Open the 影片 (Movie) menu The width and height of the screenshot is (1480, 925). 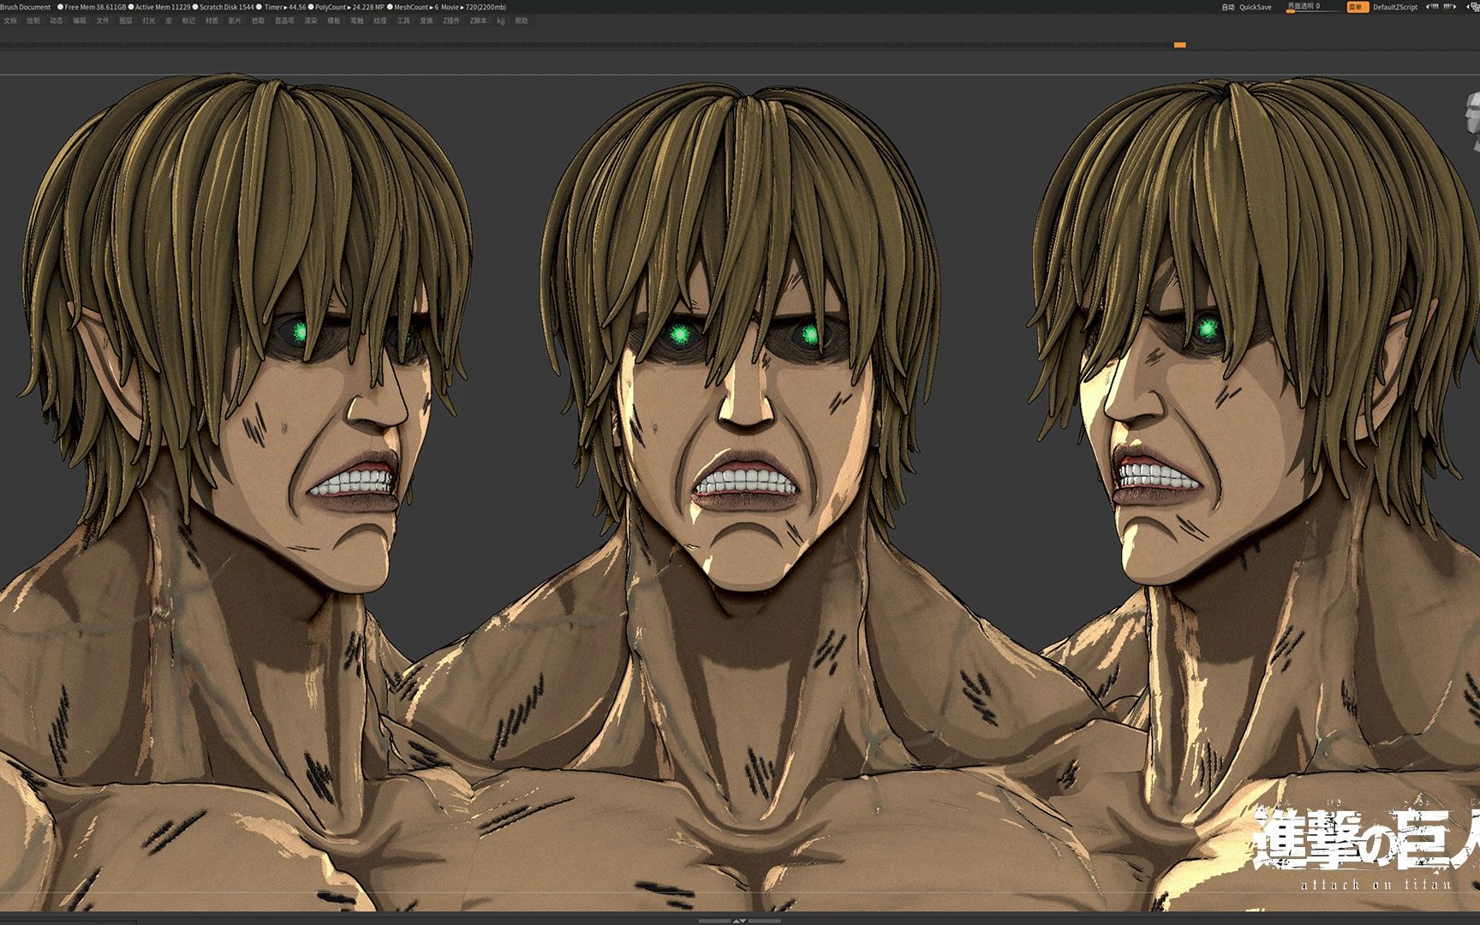pyautogui.click(x=235, y=21)
